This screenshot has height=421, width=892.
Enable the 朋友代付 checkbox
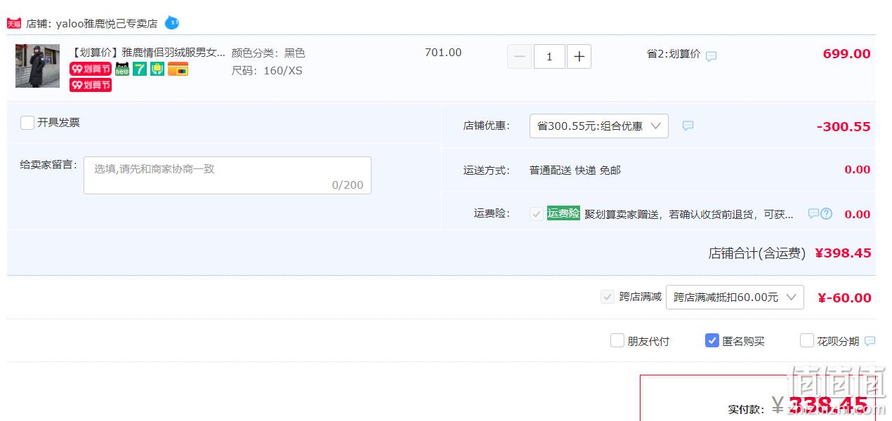pyautogui.click(x=617, y=341)
